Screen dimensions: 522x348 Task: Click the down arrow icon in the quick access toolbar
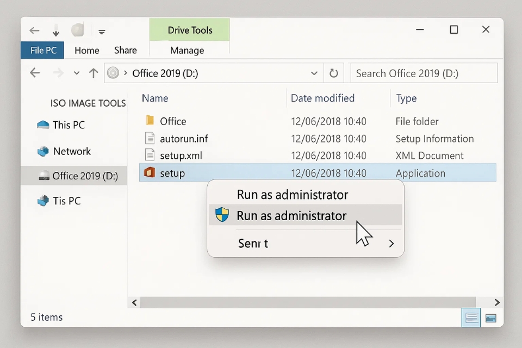tap(56, 30)
